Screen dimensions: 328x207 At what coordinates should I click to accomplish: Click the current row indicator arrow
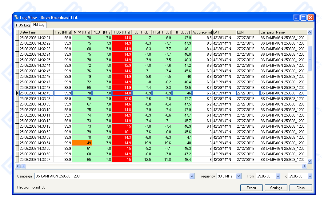(x=17, y=93)
